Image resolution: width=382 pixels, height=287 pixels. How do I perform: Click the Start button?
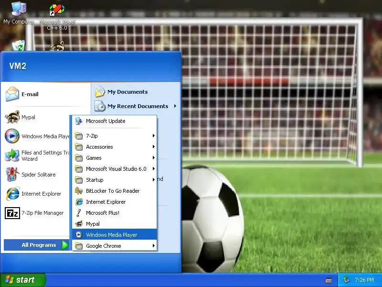[22, 280]
